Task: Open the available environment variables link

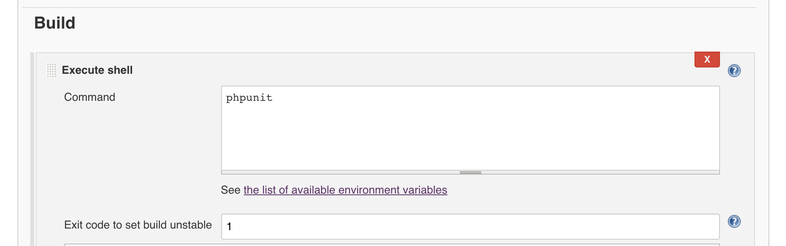Action: point(345,190)
